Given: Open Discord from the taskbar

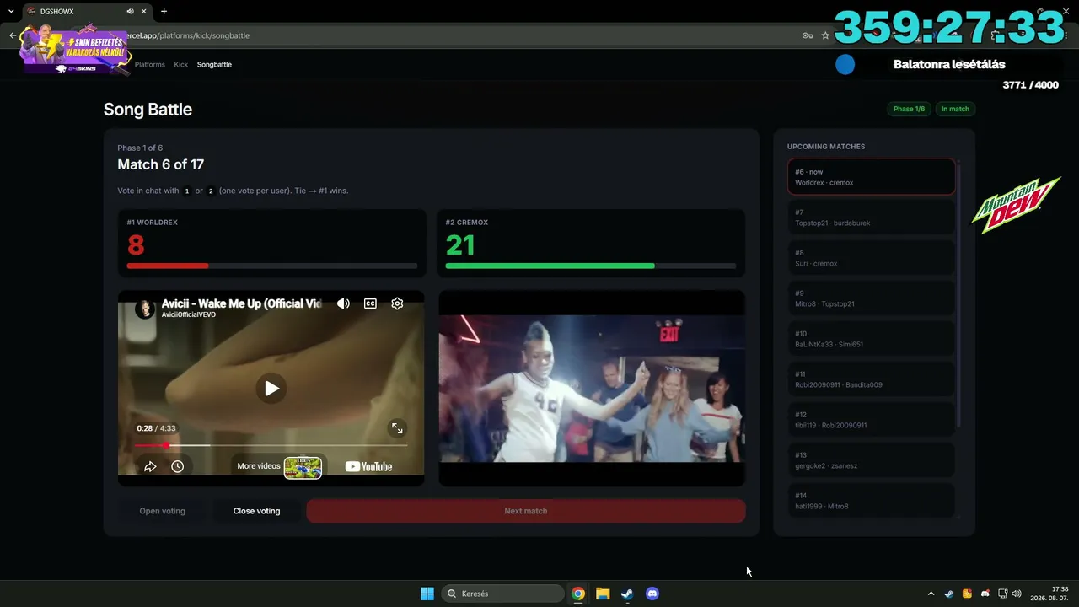Looking at the screenshot, I should [x=652, y=594].
